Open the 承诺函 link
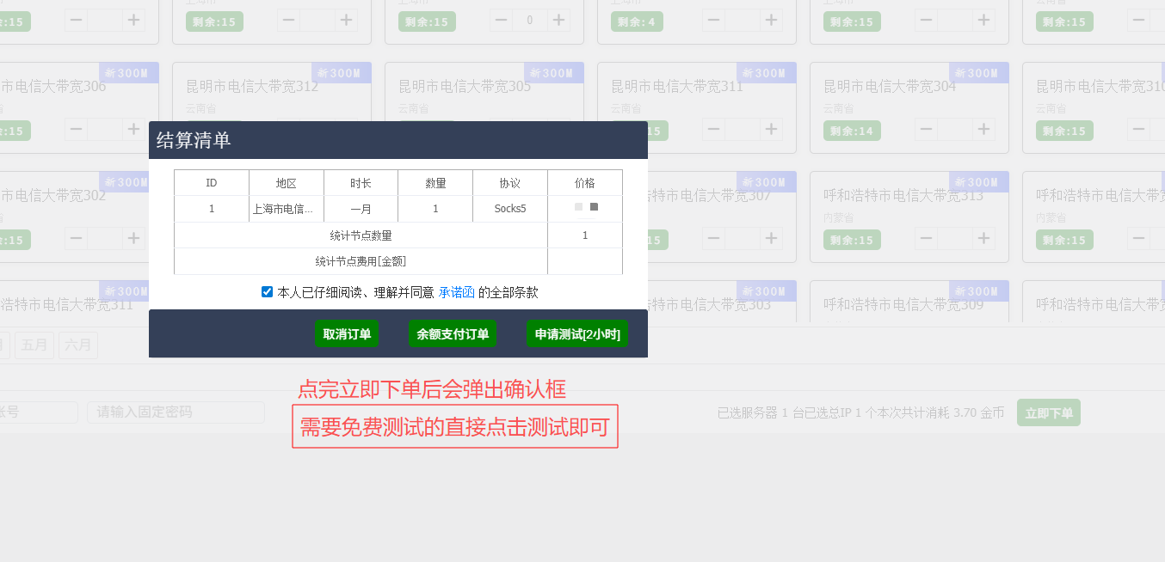This screenshot has width=1165, height=562. tap(457, 292)
